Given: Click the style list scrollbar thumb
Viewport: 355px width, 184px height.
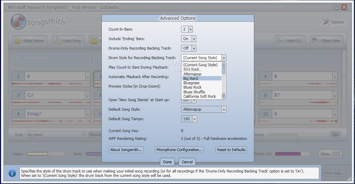Looking at the screenshot, I should (224, 71).
